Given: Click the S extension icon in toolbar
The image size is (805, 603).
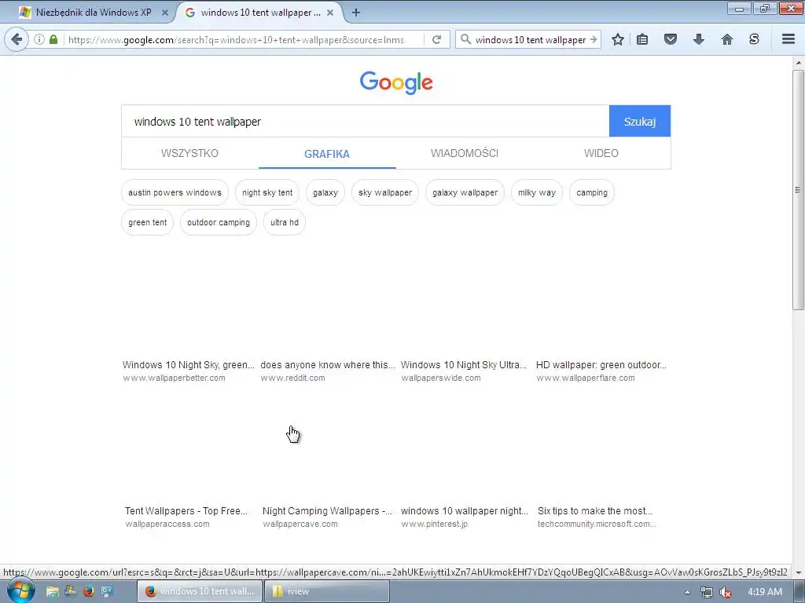Looking at the screenshot, I should [754, 39].
